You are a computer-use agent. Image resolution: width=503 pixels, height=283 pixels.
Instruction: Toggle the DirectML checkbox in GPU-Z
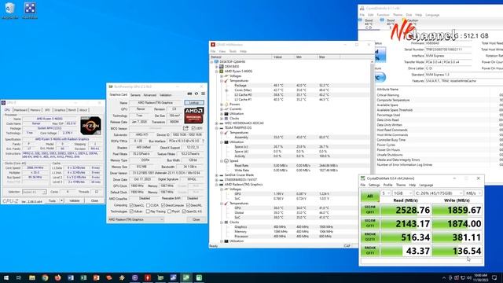[189, 205]
